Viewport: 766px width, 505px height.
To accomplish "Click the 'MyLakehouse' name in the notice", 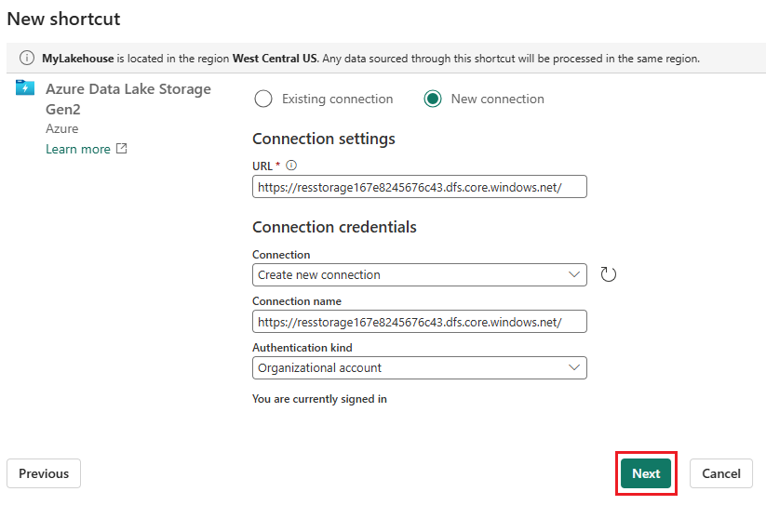I will 77,59.
